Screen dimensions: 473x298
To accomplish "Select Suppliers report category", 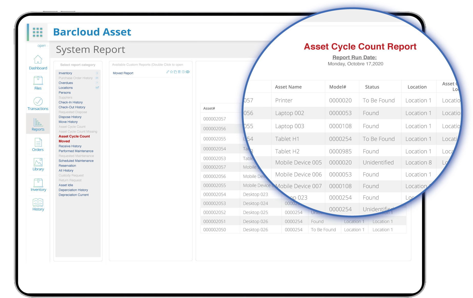I will point(65,98).
